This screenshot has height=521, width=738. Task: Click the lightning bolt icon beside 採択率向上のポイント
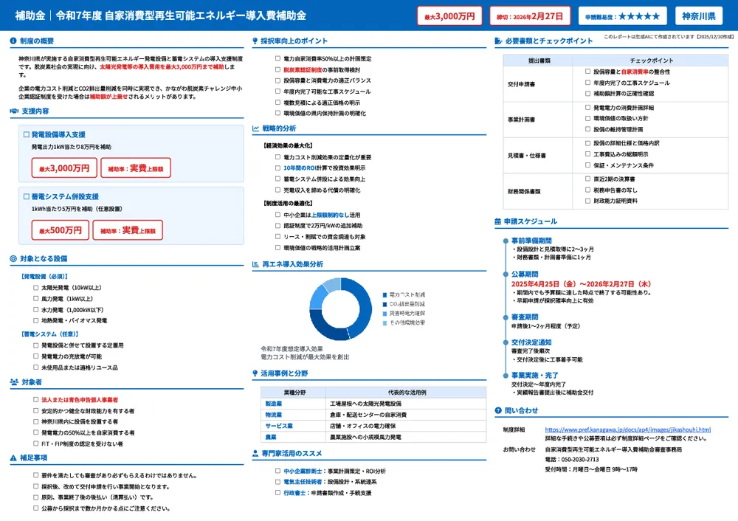coord(255,41)
